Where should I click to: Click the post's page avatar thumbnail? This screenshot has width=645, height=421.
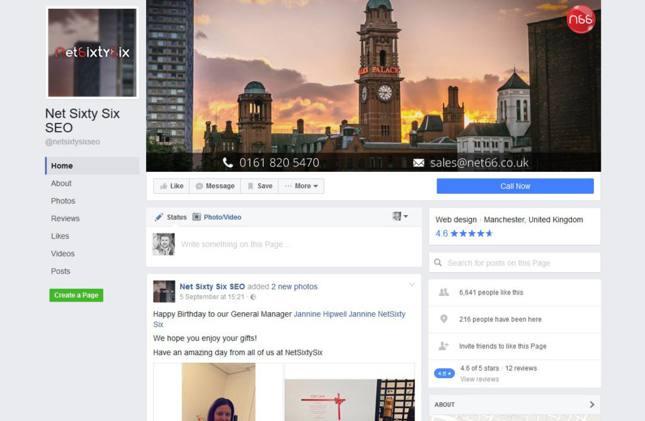[x=164, y=291]
